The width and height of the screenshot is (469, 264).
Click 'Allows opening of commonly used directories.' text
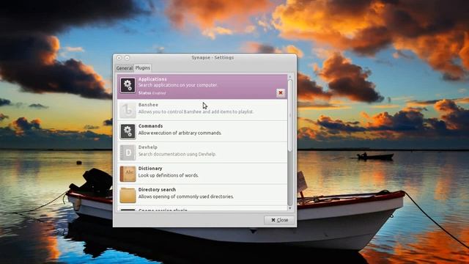point(186,197)
